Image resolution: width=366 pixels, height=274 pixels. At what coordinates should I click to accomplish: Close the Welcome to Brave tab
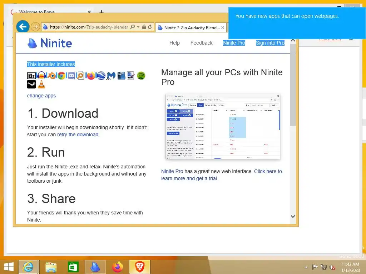point(89,11)
